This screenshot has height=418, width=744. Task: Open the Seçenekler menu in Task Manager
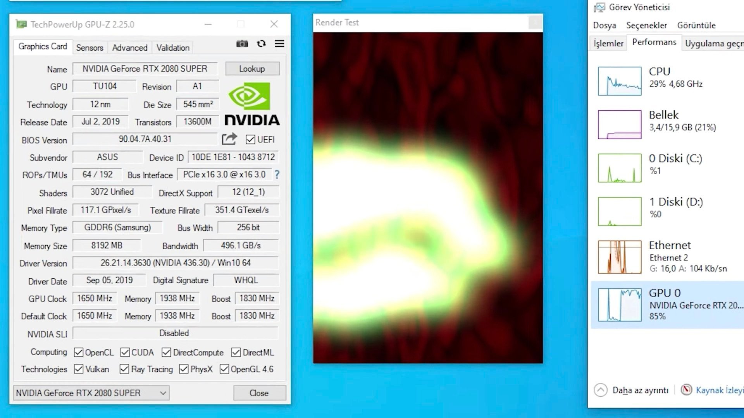[646, 25]
